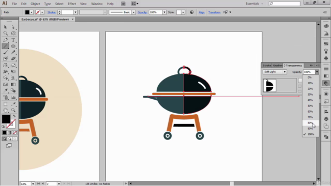331x186 pixels.
Task: Open zoom level dropdown in status bar
Action: [33, 184]
